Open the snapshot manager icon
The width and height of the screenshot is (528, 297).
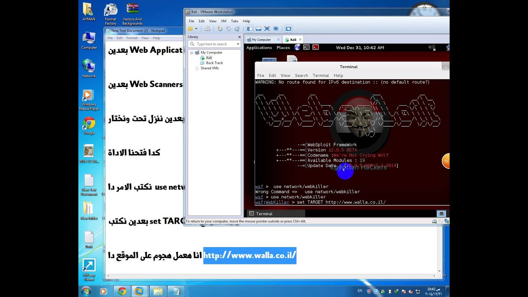pos(237,29)
